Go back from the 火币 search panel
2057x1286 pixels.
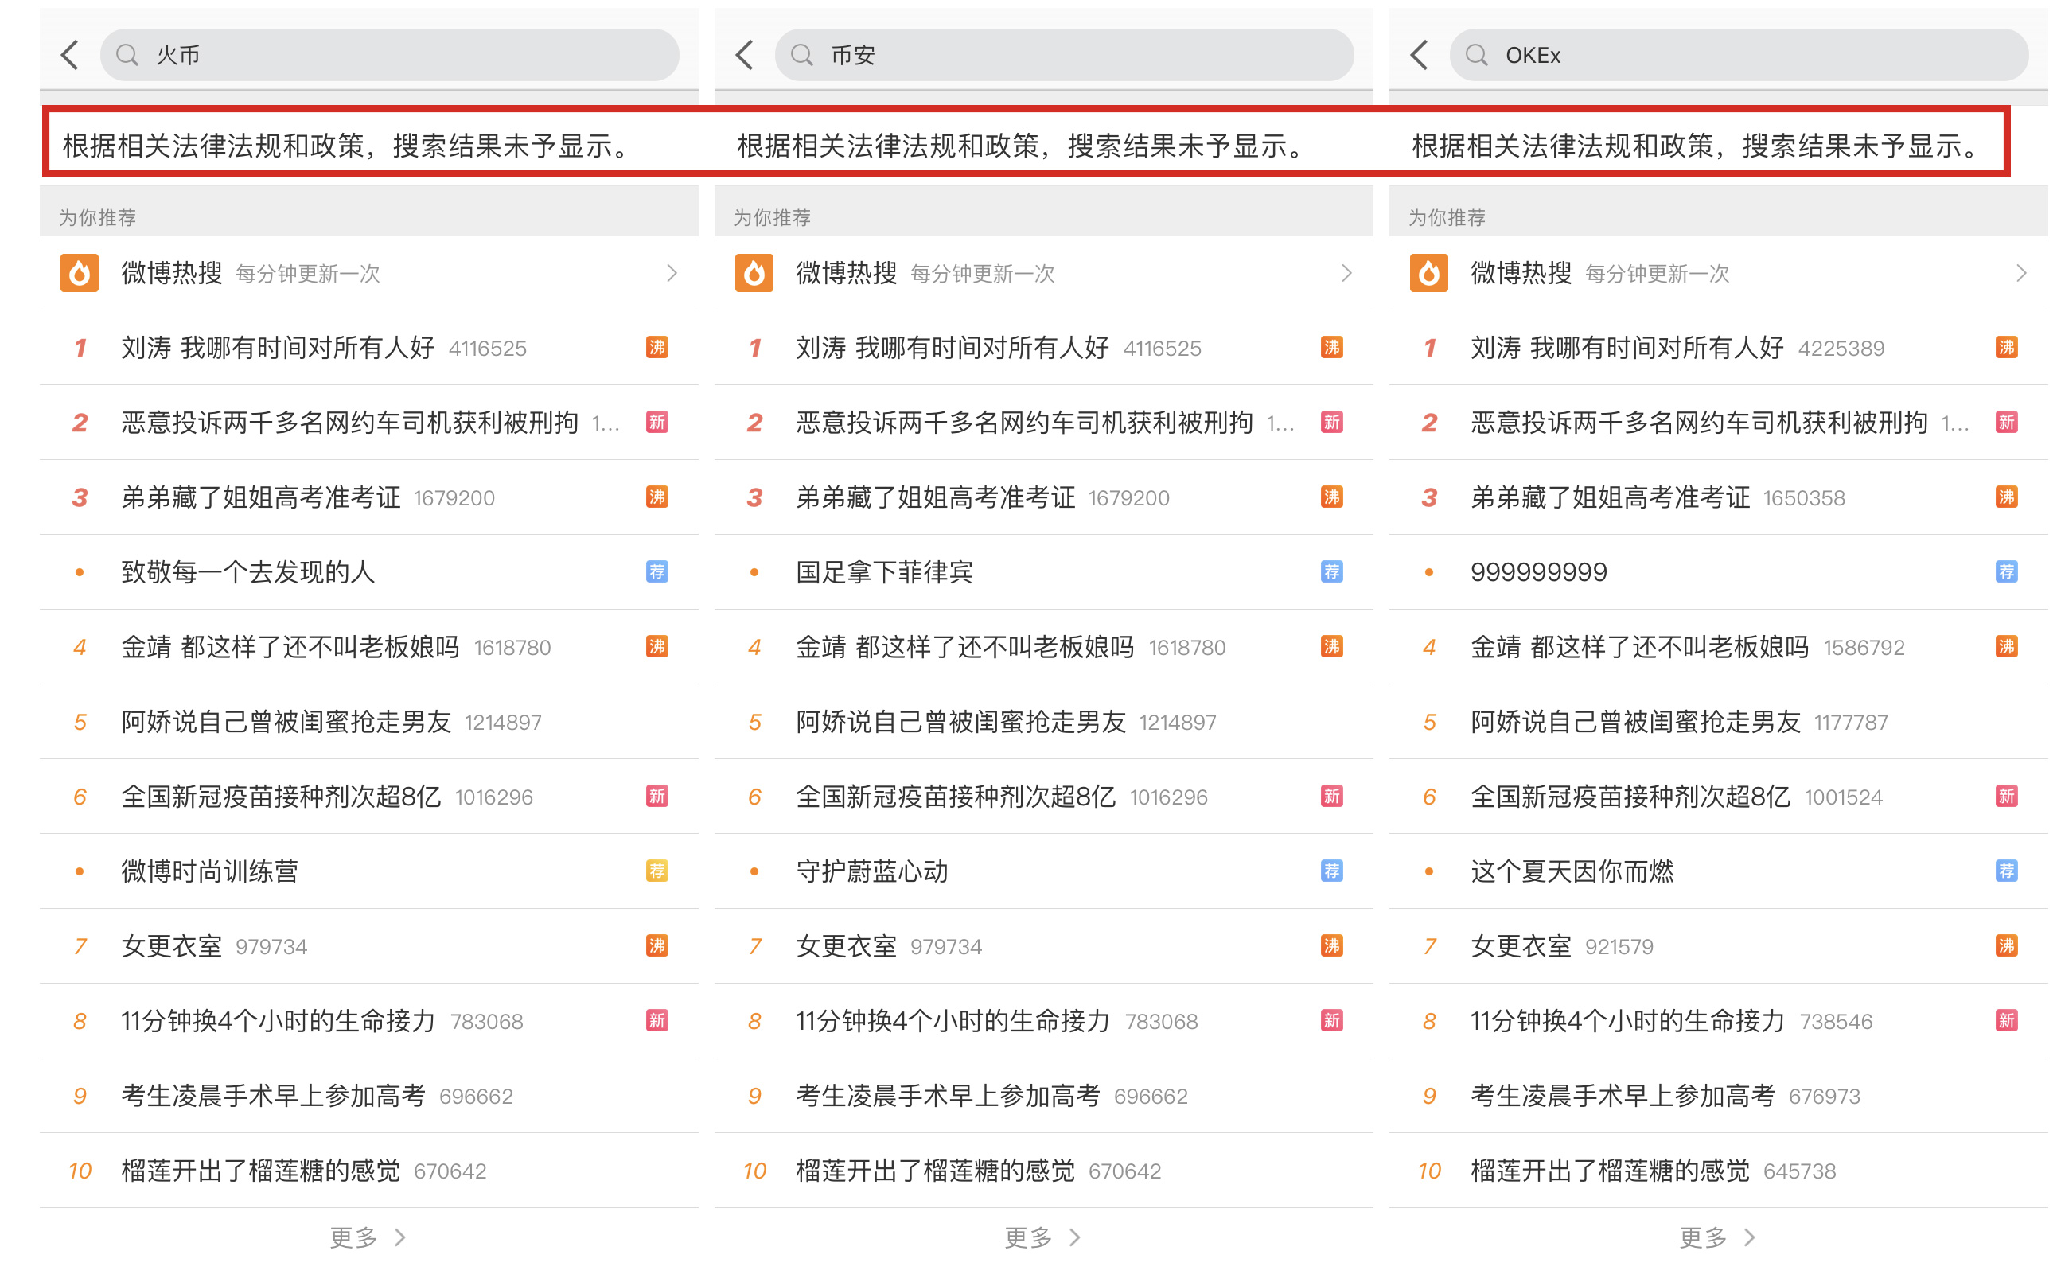click(x=71, y=55)
